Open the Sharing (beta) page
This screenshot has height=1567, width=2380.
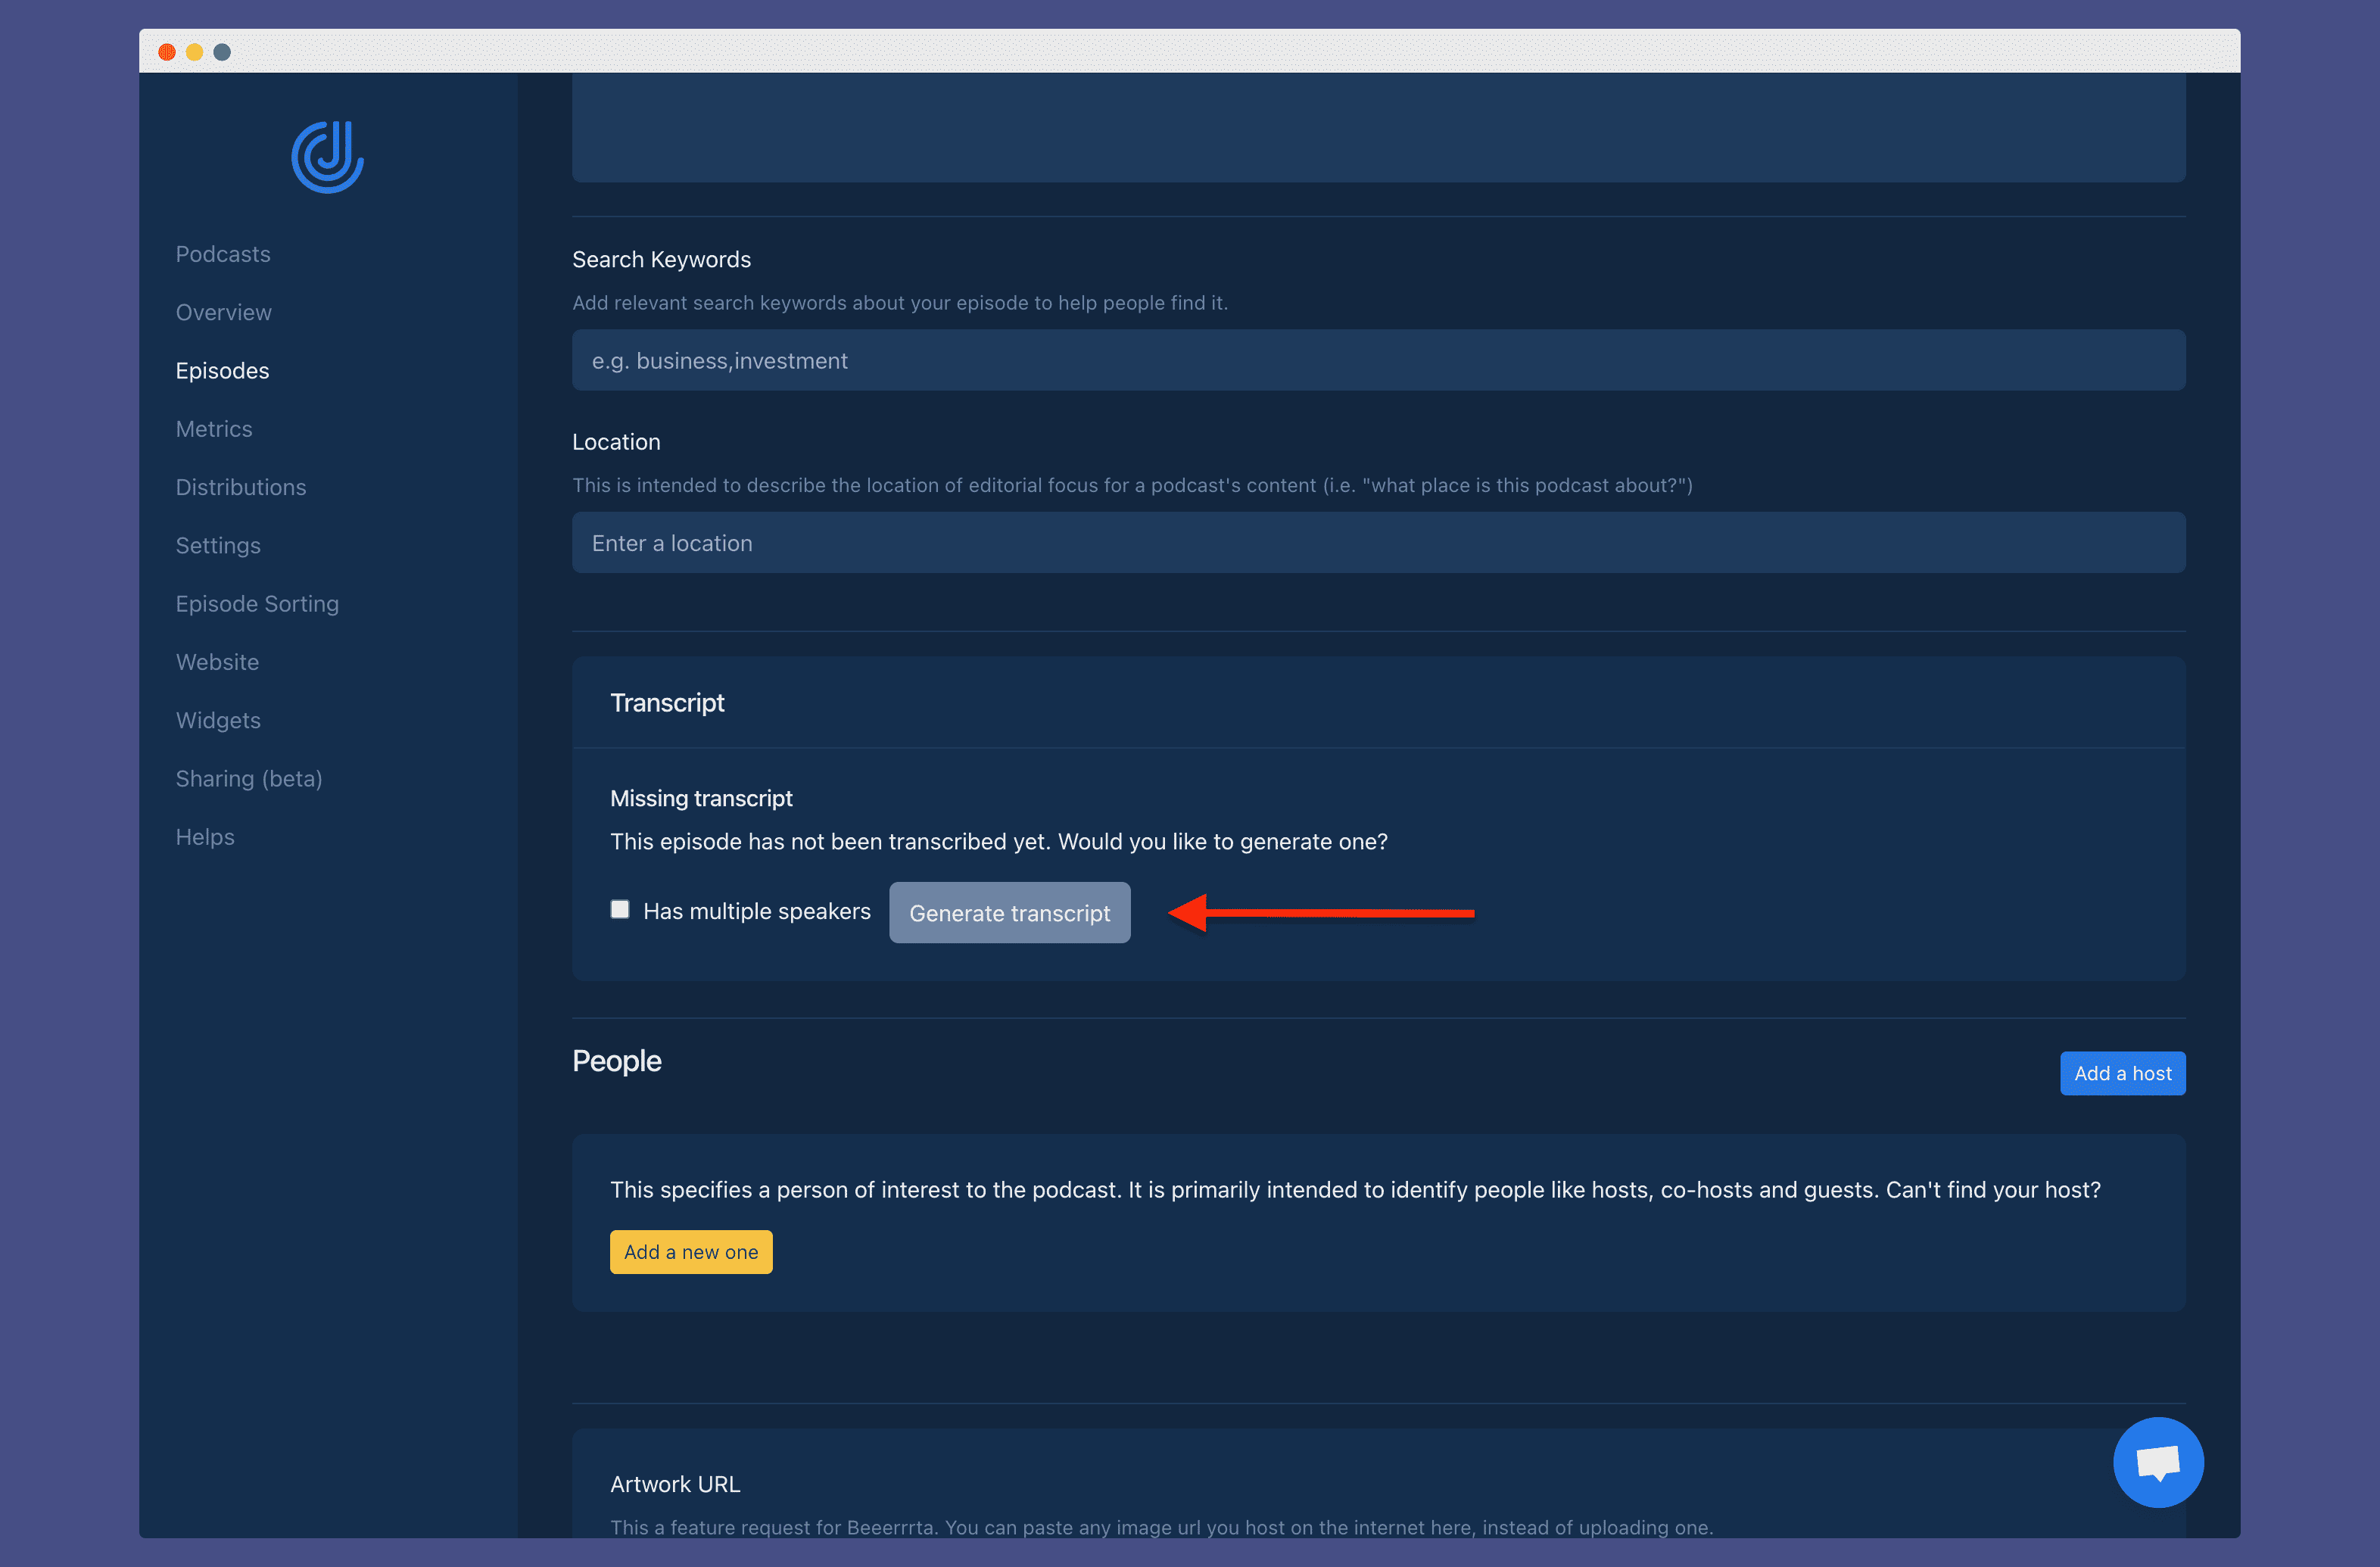(249, 779)
